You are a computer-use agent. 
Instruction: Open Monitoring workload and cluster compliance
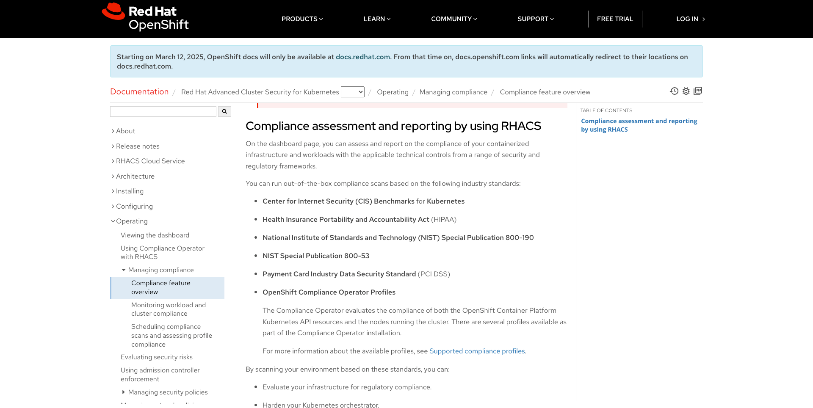coord(169,309)
